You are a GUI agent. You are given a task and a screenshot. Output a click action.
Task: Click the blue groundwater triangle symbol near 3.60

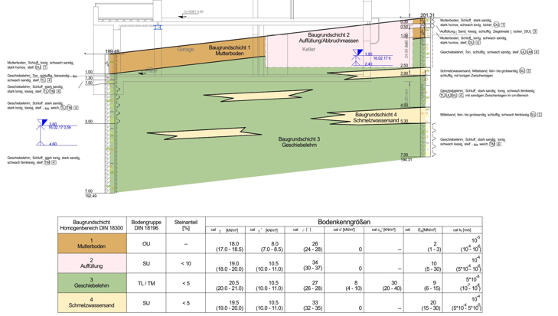(42, 122)
